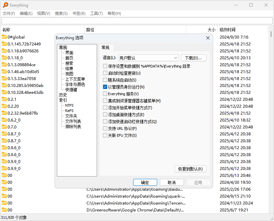This screenshot has height=221, width=274.
Task: Uncheck 以管理员身份运行 checkbox
Action: [105, 87]
